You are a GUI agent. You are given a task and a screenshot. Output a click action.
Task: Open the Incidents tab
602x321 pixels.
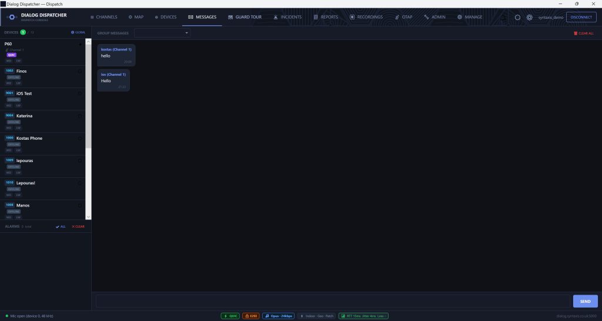pyautogui.click(x=287, y=17)
